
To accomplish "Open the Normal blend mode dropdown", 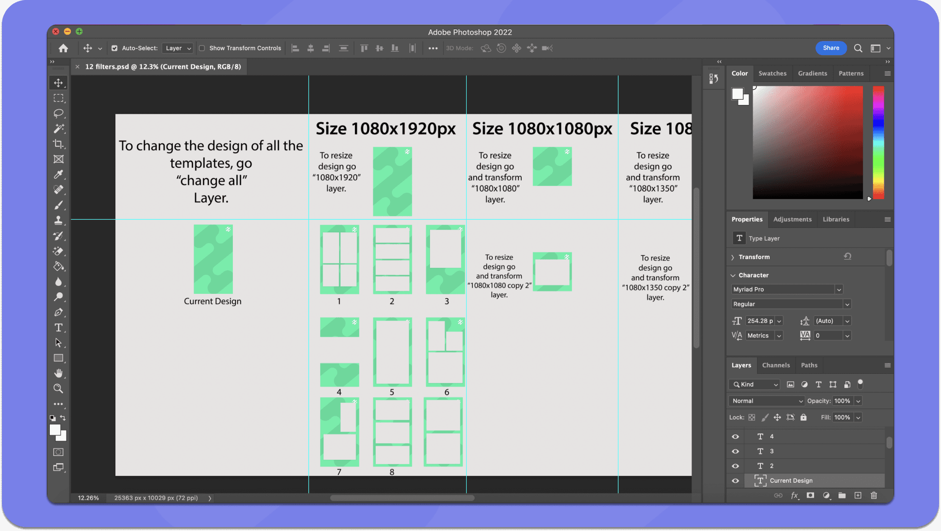I will click(x=766, y=401).
